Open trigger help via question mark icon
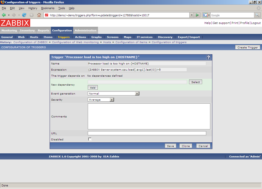 [x=208, y=57]
